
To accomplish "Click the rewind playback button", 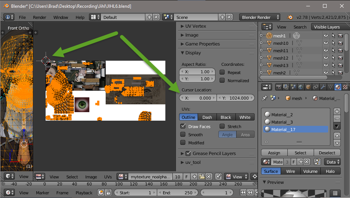I will pos(250,193).
